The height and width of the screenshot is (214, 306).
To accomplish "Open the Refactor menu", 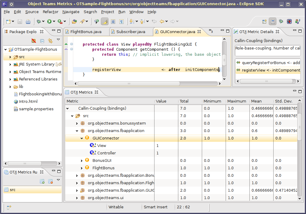I will pyautogui.click(x=50, y=12).
